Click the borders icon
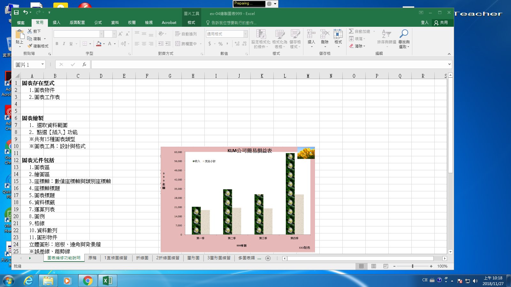511x287 pixels. point(85,44)
